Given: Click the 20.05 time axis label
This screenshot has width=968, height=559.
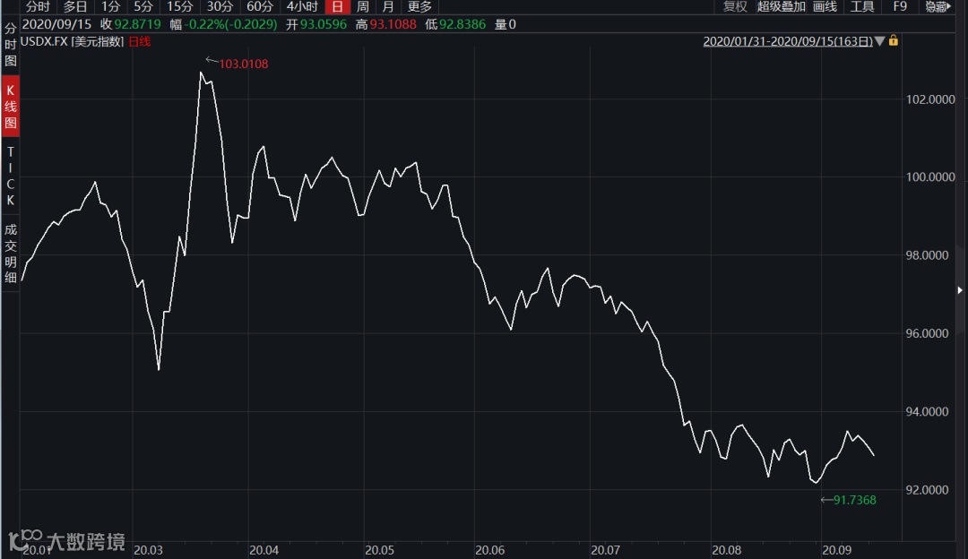Looking at the screenshot, I should pos(379,550).
